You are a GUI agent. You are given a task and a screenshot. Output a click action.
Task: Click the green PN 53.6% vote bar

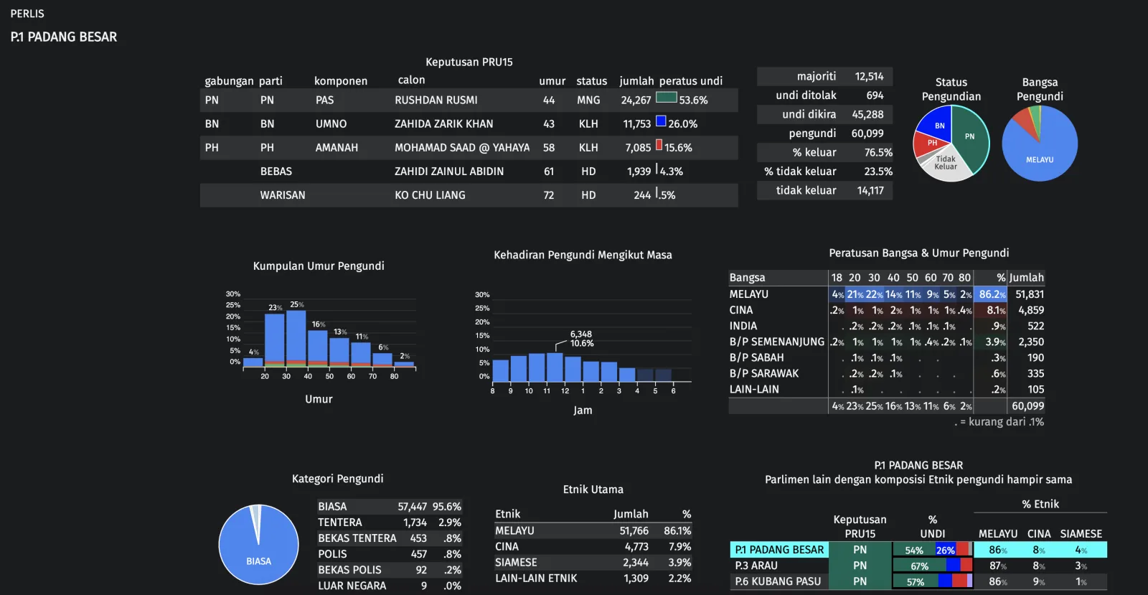coord(667,98)
